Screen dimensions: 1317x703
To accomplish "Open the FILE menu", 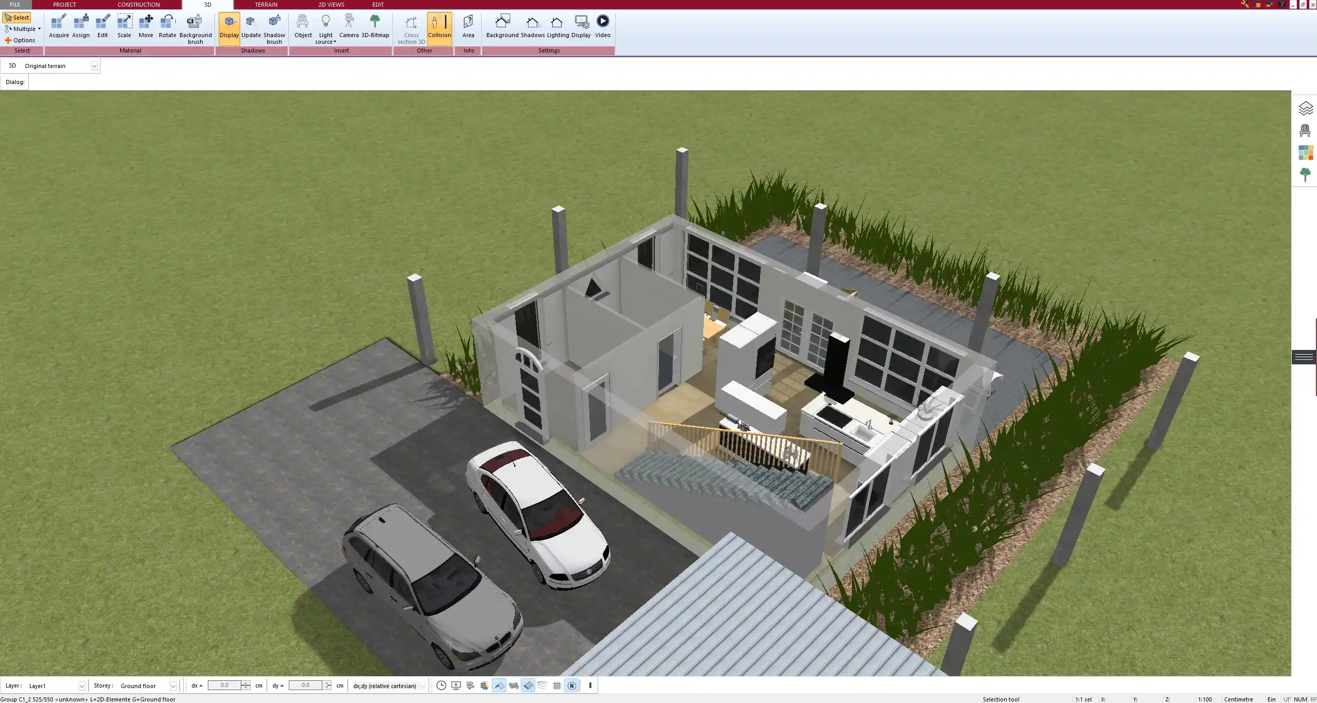I will [x=15, y=4].
